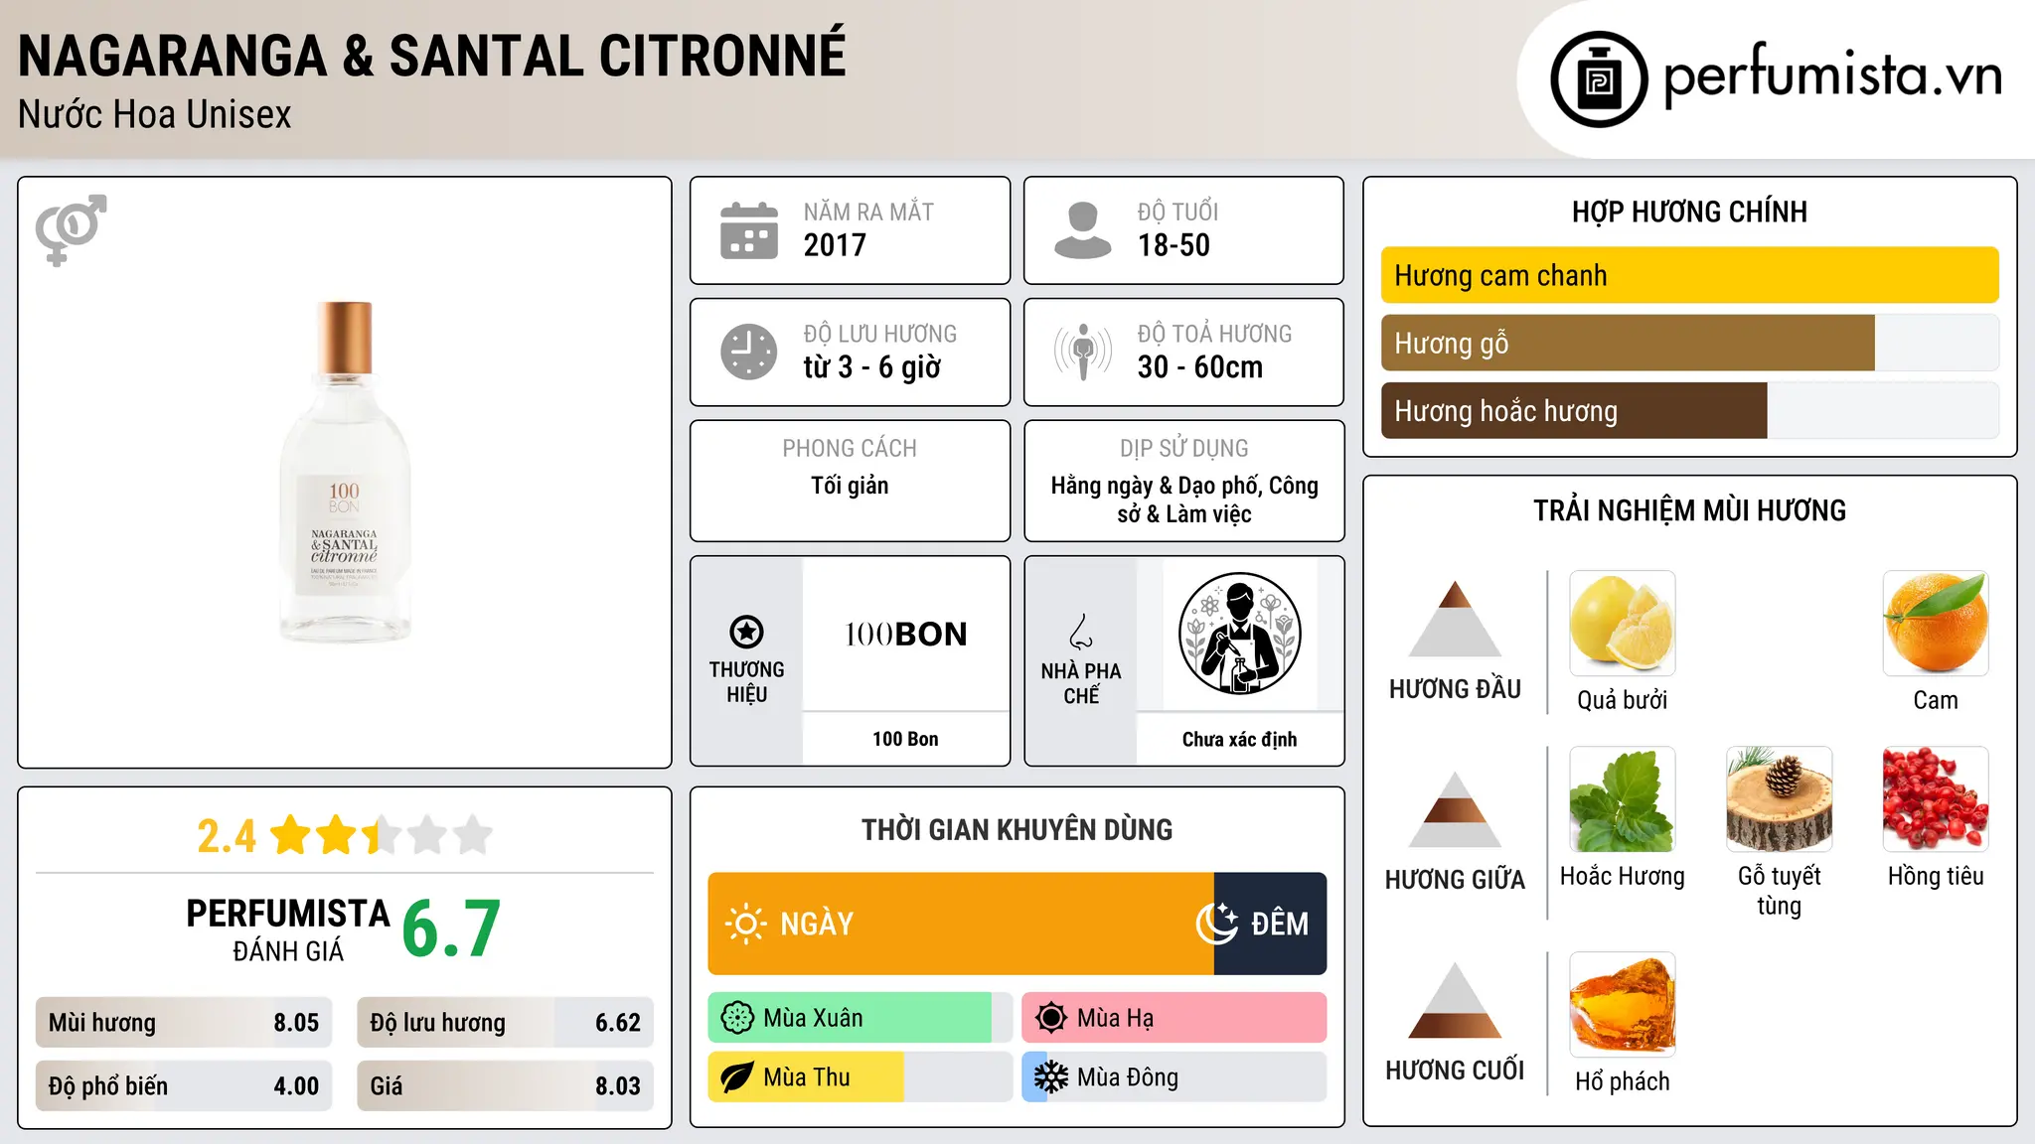The width and height of the screenshot is (2035, 1144).
Task: Click the person icon beside Độ tuổi
Action: coord(1082,230)
